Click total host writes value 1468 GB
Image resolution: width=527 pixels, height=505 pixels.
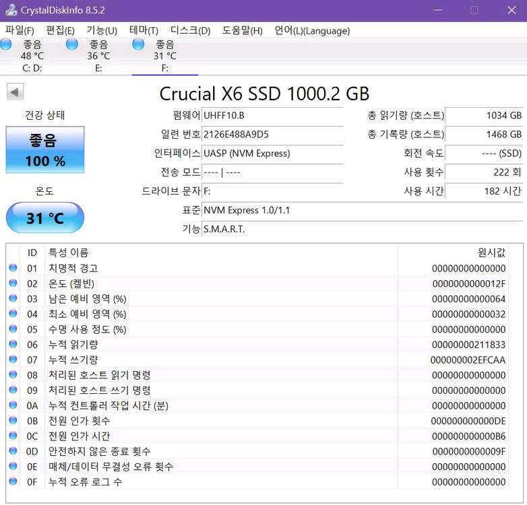point(484,134)
